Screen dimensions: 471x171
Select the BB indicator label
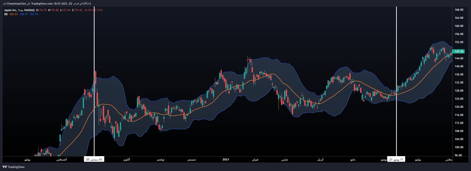pyautogui.click(x=6, y=15)
